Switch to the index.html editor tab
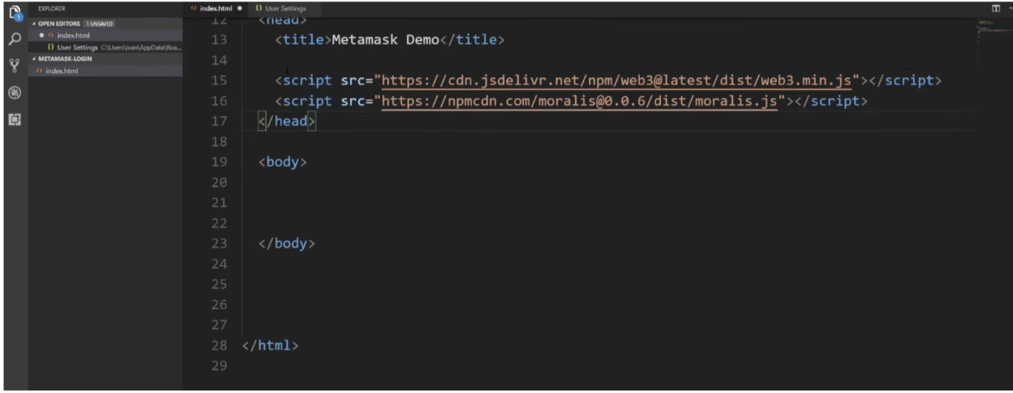The image size is (1013, 393). pos(215,8)
